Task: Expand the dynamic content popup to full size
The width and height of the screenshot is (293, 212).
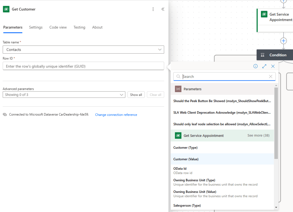Action: [x=264, y=66]
